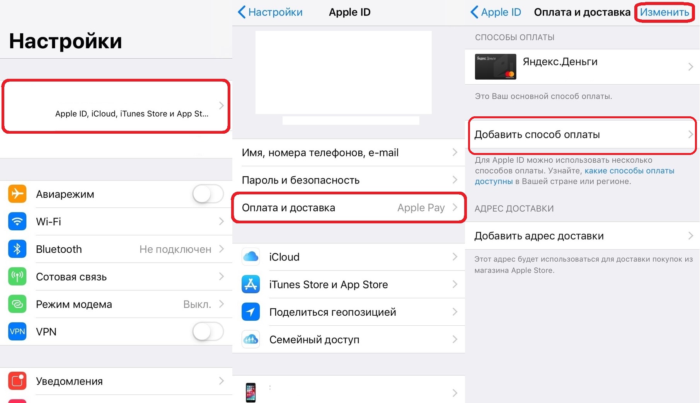Image resolution: width=700 pixels, height=403 pixels.
Task: Tap the Режим модема hotspot icon
Action: 17,304
